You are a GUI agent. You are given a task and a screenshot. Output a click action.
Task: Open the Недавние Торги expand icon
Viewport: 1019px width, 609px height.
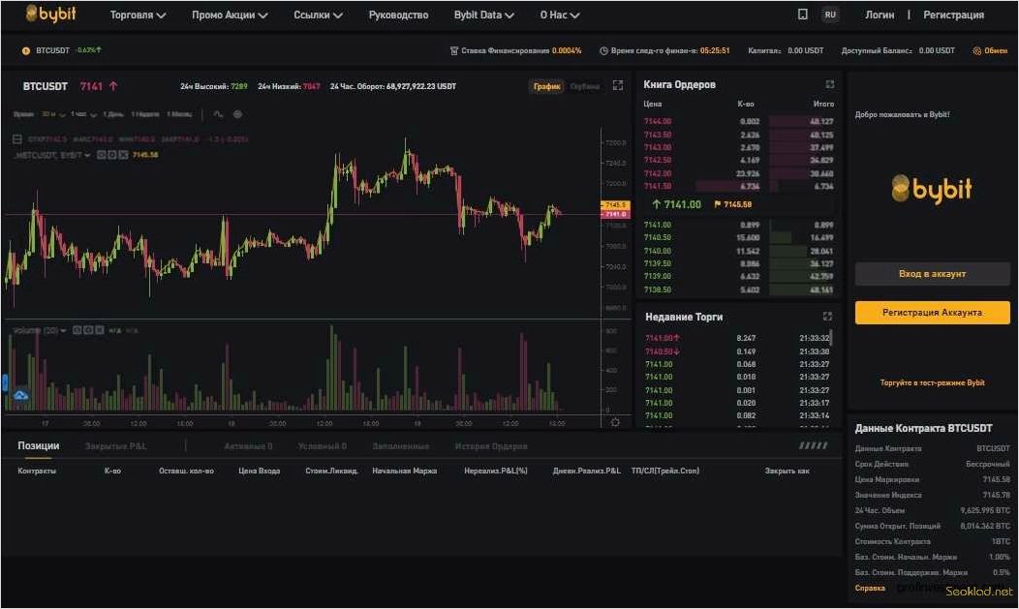pyautogui.click(x=826, y=316)
